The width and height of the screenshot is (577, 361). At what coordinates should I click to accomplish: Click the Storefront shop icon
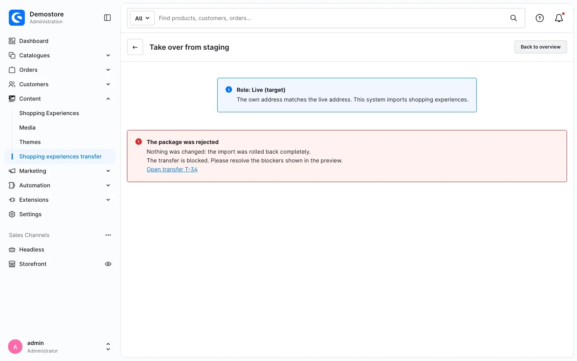click(x=12, y=264)
